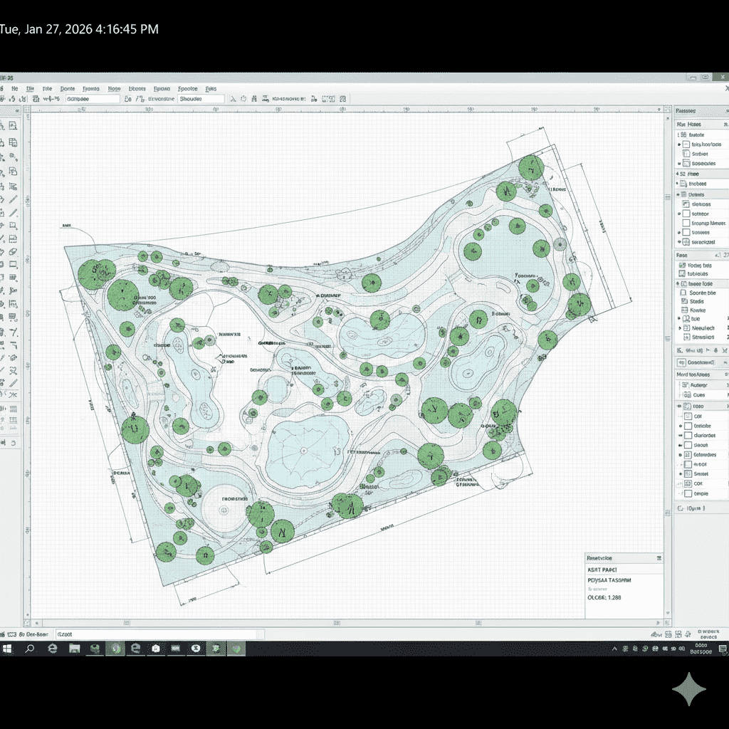
Task: Select the diagonal line drawing tool
Action: pyautogui.click(x=12, y=200)
